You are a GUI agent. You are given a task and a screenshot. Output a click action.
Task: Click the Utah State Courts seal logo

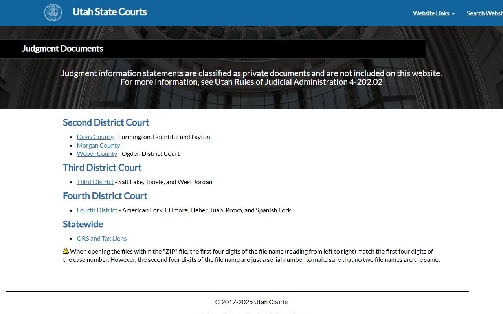(53, 13)
